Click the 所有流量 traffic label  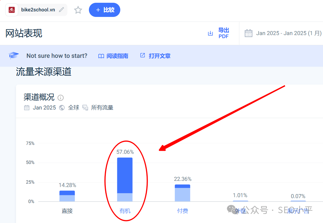(102, 107)
